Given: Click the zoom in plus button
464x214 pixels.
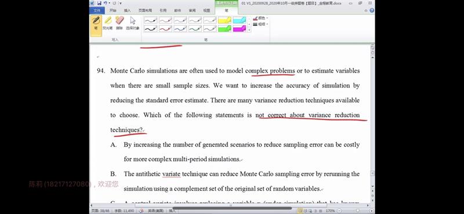Looking at the screenshot, I should (372, 211).
